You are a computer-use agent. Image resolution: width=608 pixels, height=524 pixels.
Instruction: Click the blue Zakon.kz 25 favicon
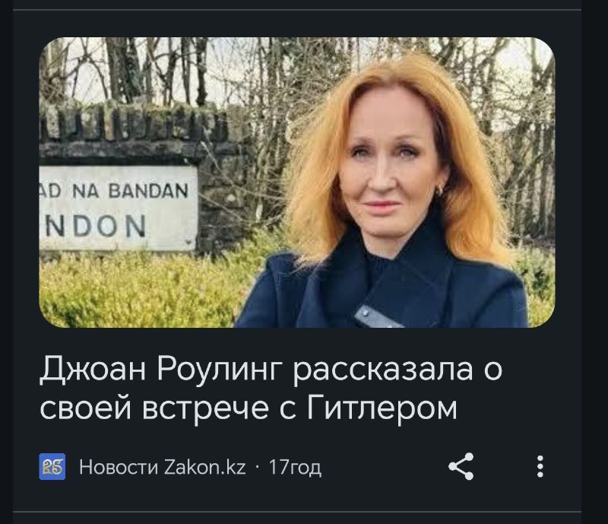coord(52,466)
